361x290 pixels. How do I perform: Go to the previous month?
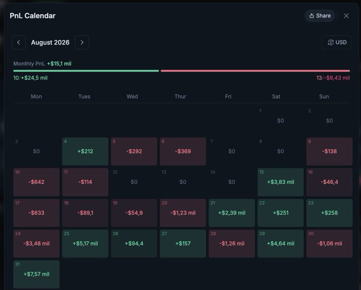tap(19, 42)
